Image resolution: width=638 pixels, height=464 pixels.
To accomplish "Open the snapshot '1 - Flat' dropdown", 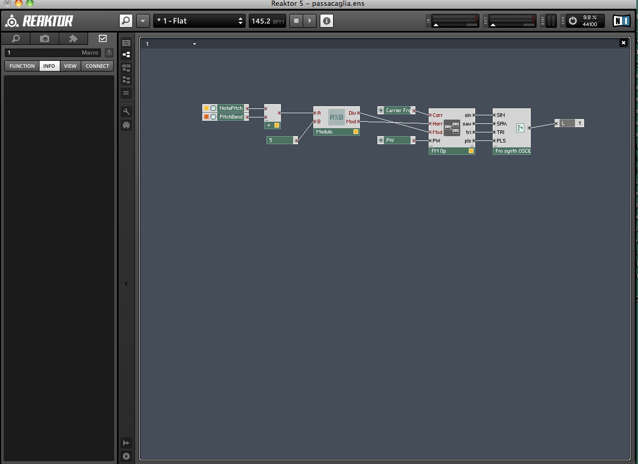I will [x=200, y=21].
